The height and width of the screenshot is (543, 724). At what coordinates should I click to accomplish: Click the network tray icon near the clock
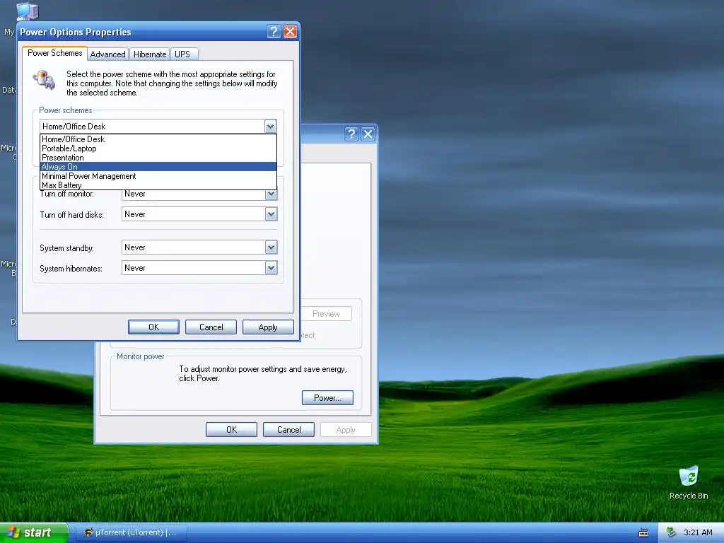(670, 532)
